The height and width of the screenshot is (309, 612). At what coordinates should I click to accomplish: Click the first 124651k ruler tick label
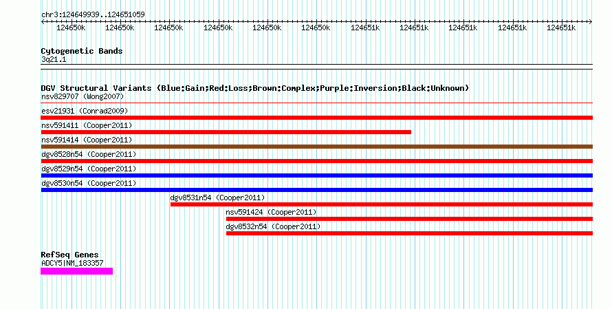tap(365, 28)
